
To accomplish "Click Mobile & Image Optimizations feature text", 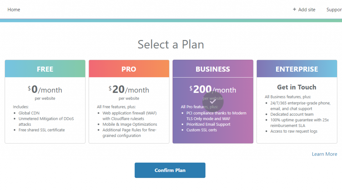I will click(130, 124).
